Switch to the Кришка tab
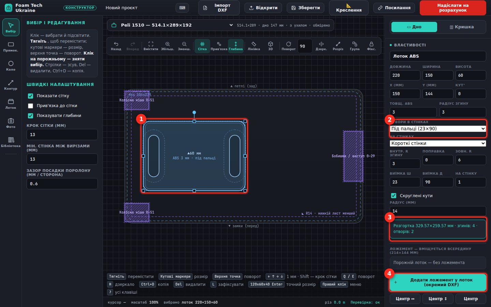This screenshot has width=491, height=307. pos(462,27)
